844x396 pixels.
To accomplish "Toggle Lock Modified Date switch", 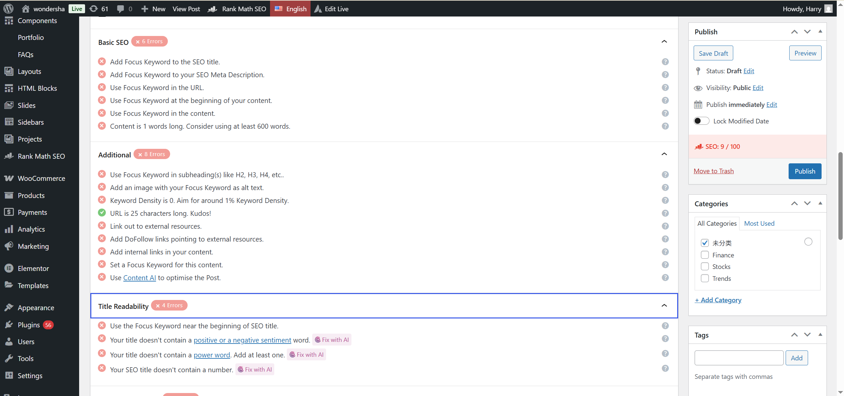I will (701, 121).
